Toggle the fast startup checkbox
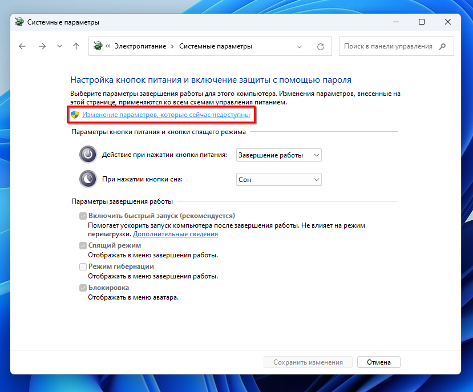The height and width of the screenshot is (392, 473). [83, 216]
